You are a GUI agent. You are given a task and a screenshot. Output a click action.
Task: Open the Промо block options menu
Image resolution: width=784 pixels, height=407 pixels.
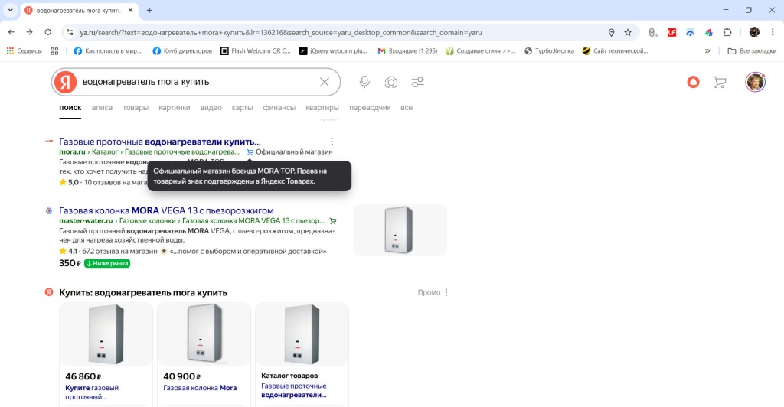pos(446,292)
